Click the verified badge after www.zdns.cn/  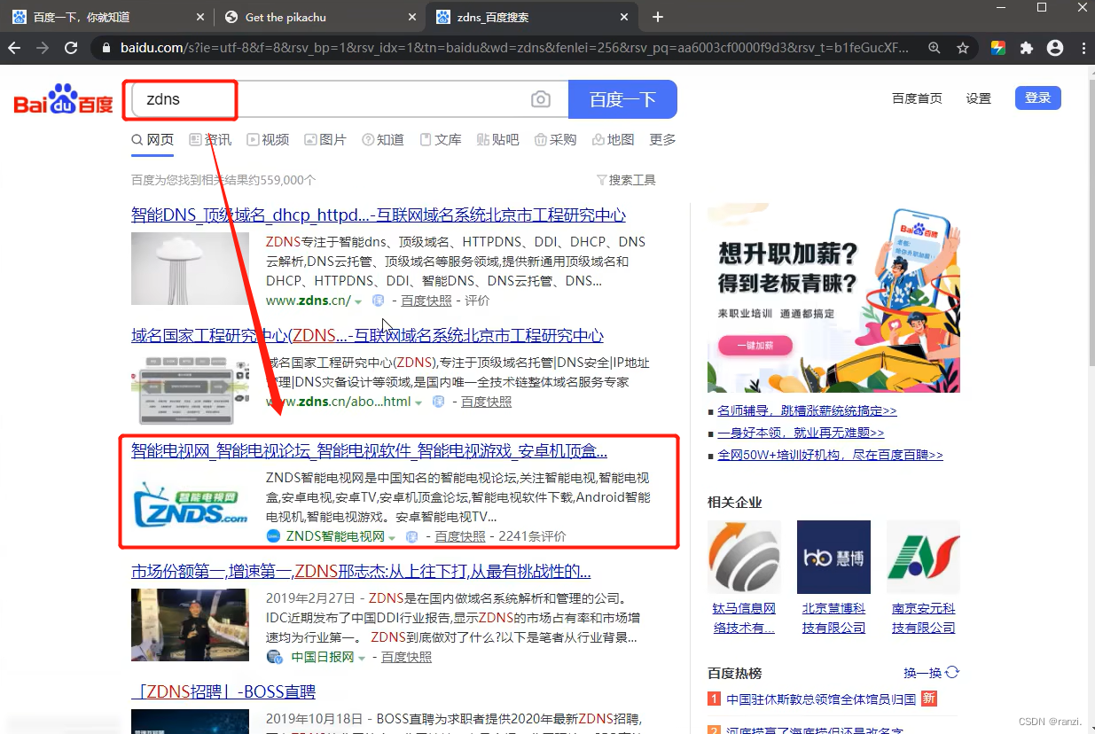pyautogui.click(x=379, y=301)
